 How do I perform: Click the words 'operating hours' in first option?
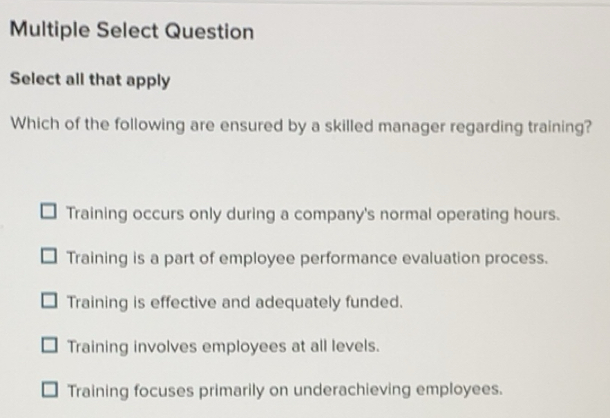coord(498,214)
